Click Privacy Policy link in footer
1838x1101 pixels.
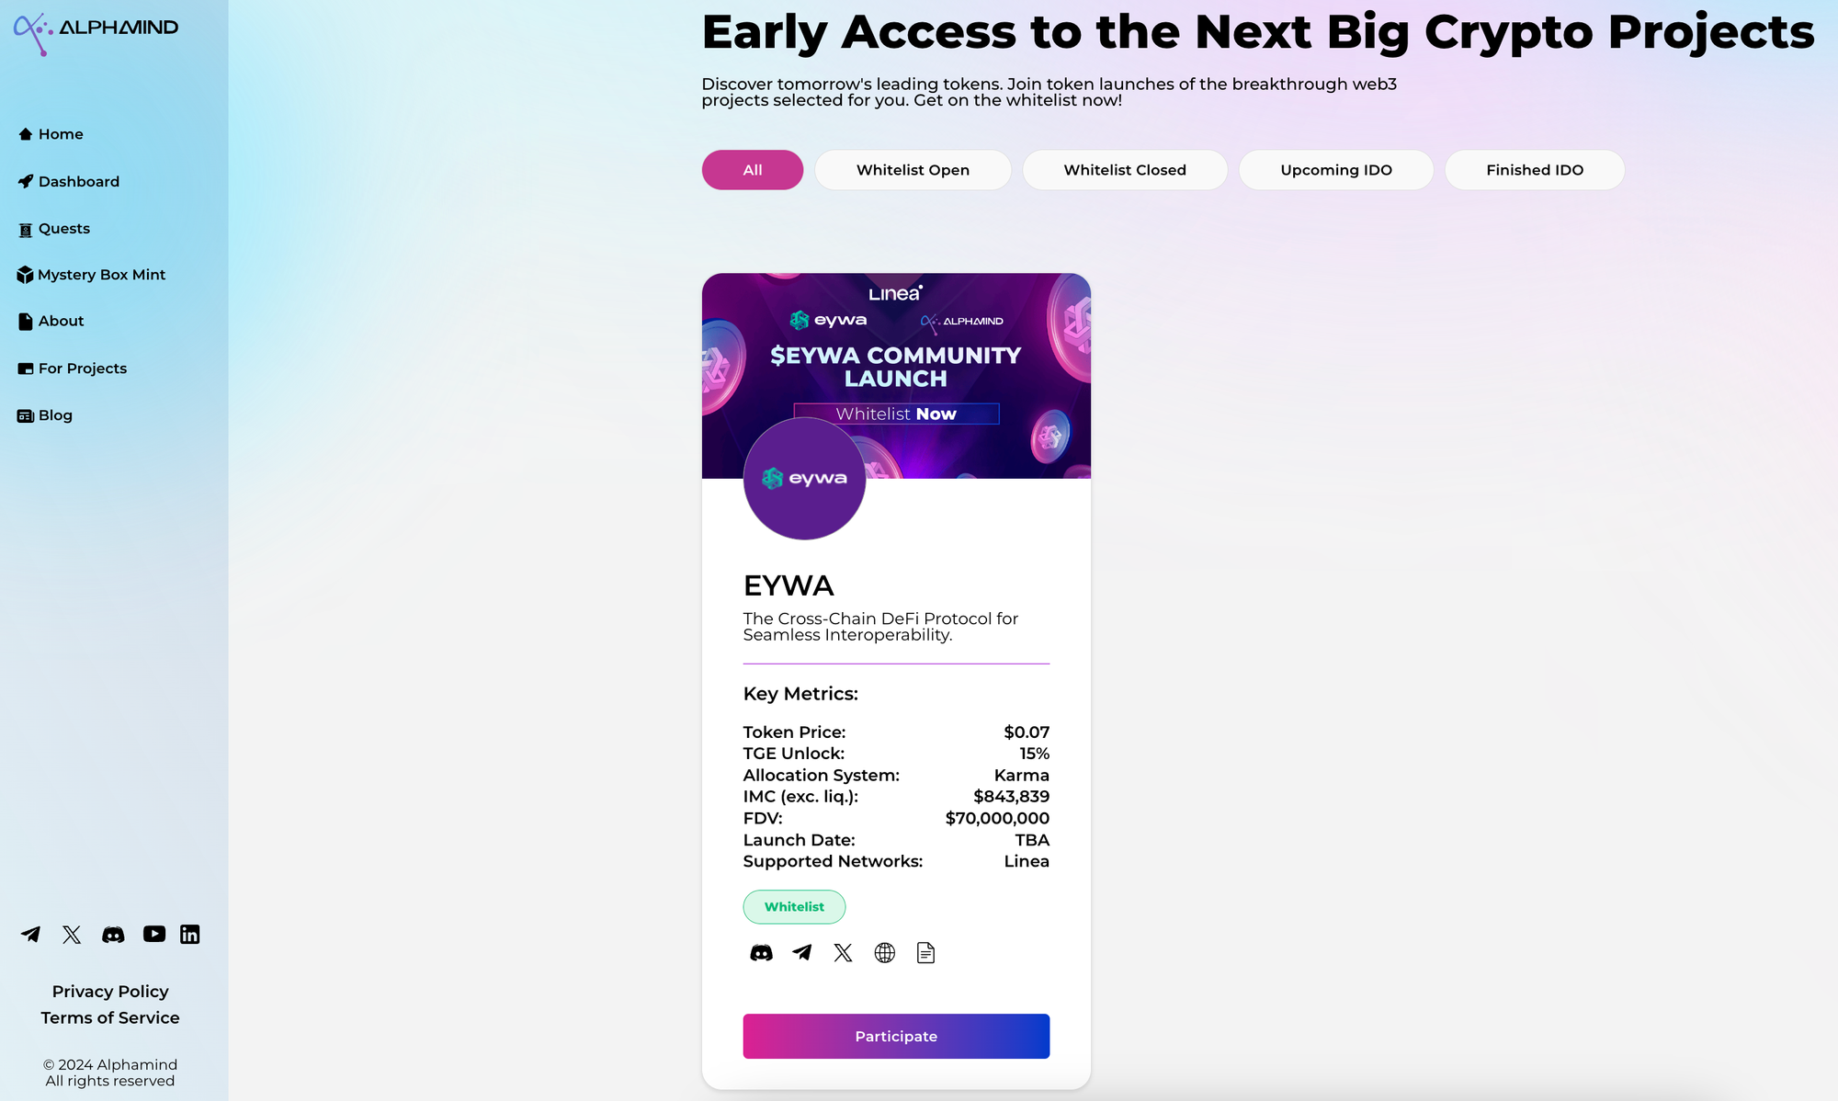[x=110, y=991]
